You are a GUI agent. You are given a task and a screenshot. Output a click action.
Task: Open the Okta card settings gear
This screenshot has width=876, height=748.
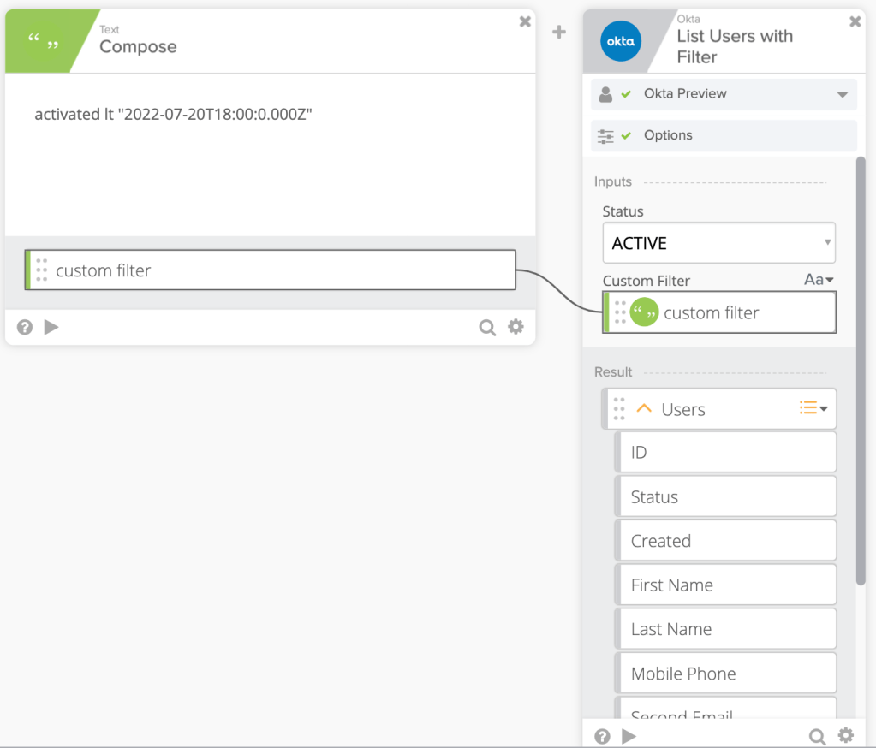(846, 735)
